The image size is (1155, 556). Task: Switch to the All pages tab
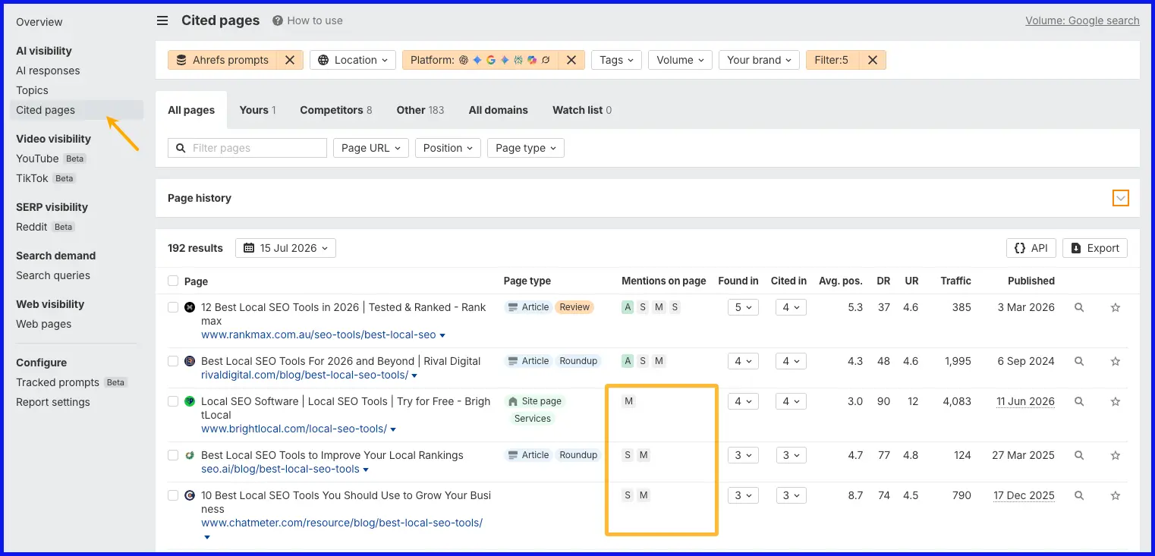(x=191, y=110)
